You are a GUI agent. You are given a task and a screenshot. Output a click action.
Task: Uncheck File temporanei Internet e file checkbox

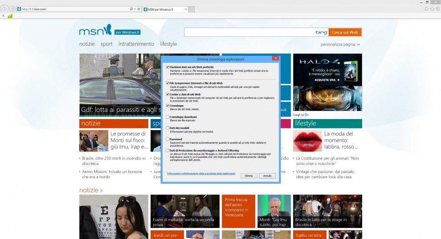click(167, 83)
